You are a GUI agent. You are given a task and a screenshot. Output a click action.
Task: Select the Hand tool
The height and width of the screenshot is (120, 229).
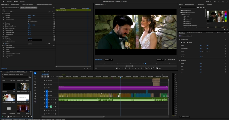35,96
